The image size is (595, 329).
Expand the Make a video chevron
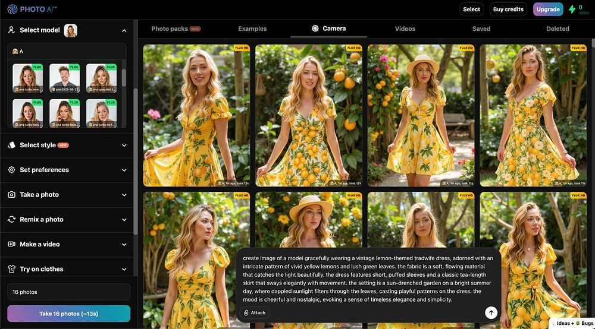pos(124,245)
